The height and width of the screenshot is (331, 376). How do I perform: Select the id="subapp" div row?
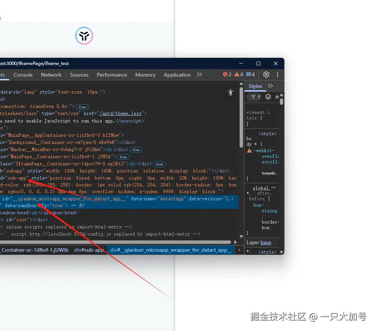(115, 171)
